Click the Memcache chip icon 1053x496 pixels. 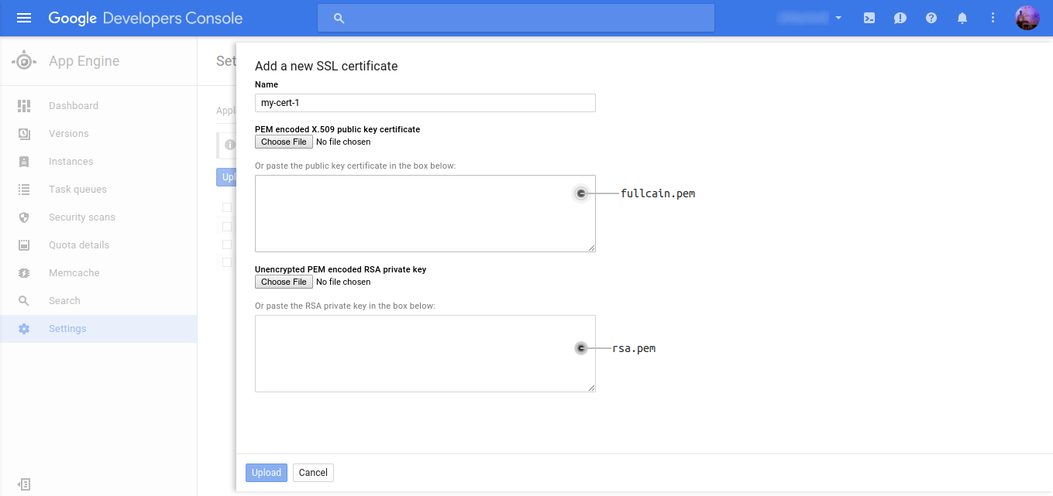tap(24, 273)
